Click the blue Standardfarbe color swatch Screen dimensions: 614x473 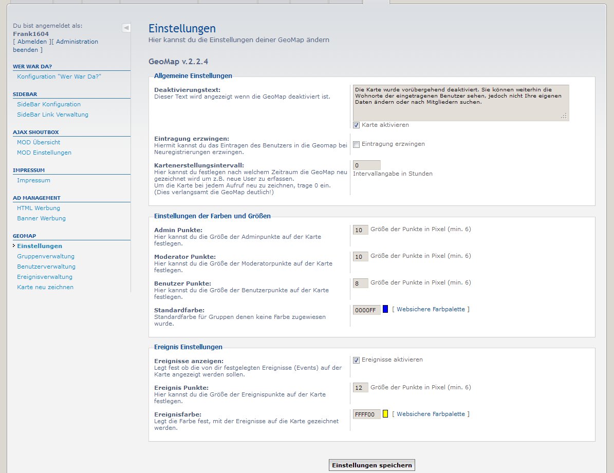tap(385, 309)
